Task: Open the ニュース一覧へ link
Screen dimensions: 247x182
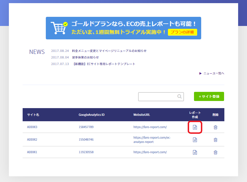Action: 212,73
